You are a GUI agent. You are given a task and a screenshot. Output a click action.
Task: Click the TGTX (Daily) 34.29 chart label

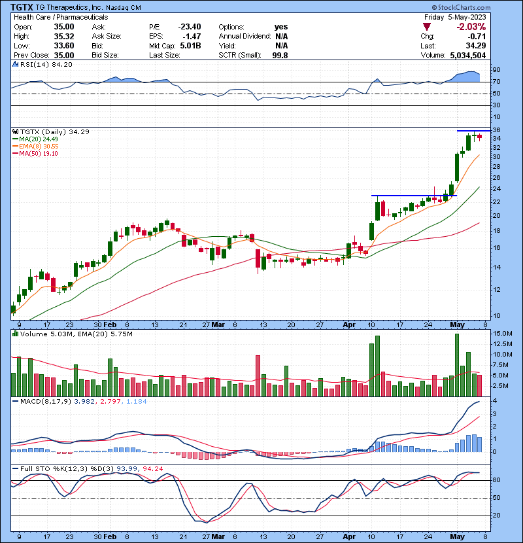(55, 132)
